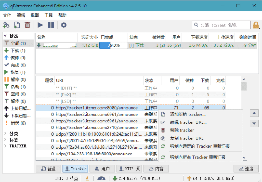Expand the 分类 section
Image resolution: width=262 pixels, height=182 pixels.
[5, 133]
